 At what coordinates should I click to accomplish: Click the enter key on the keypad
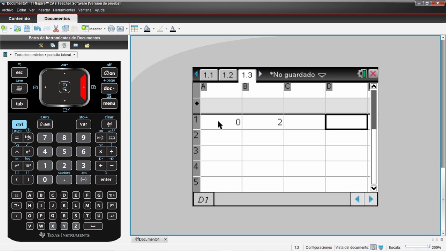point(106,180)
